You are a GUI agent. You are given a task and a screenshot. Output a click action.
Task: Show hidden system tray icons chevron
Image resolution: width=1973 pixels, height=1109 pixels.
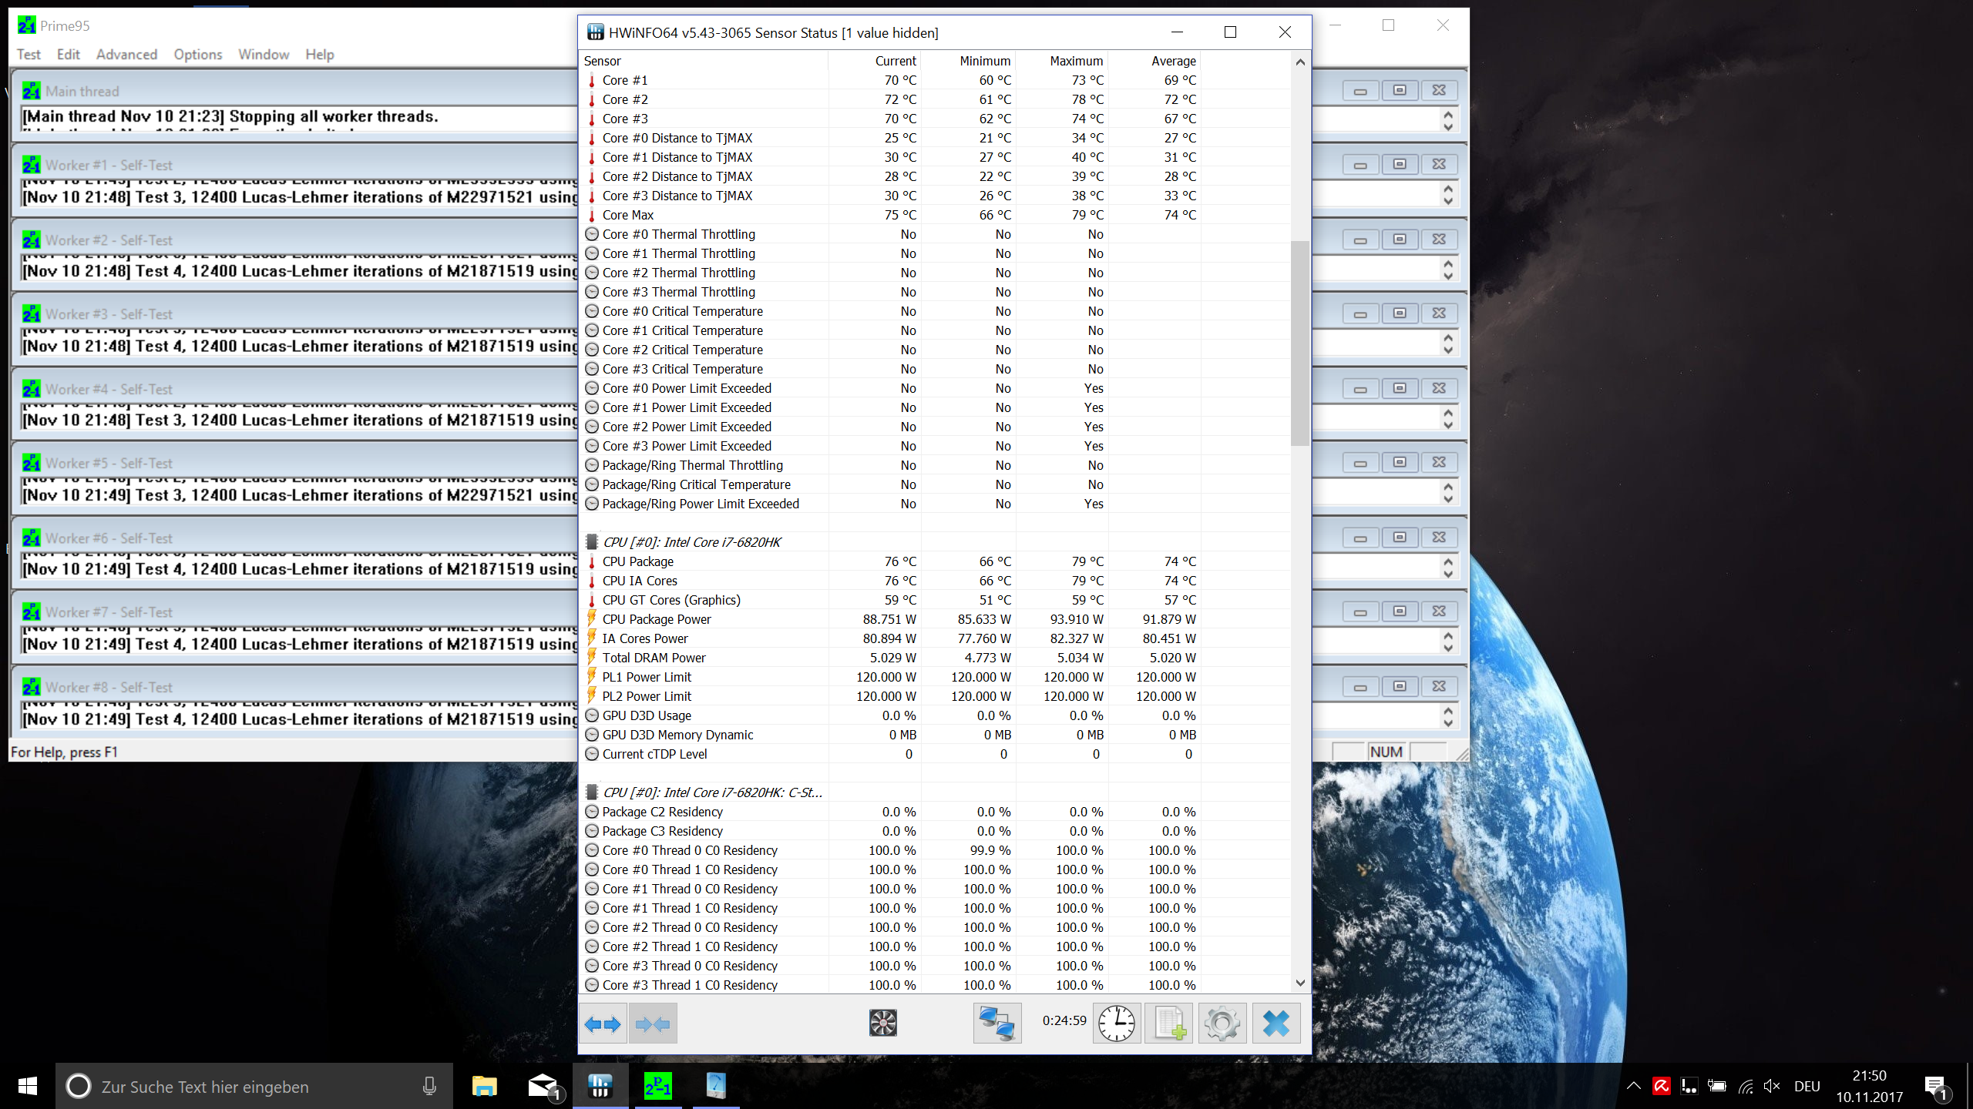1633,1087
